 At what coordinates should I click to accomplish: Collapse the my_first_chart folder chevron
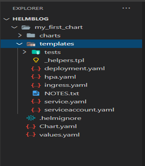pos(14,27)
